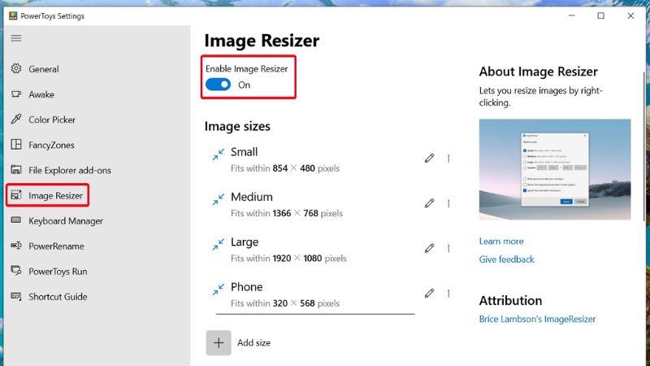Edit the Small image size with pencil icon
Viewport: 650px width, 366px height.
pos(429,159)
